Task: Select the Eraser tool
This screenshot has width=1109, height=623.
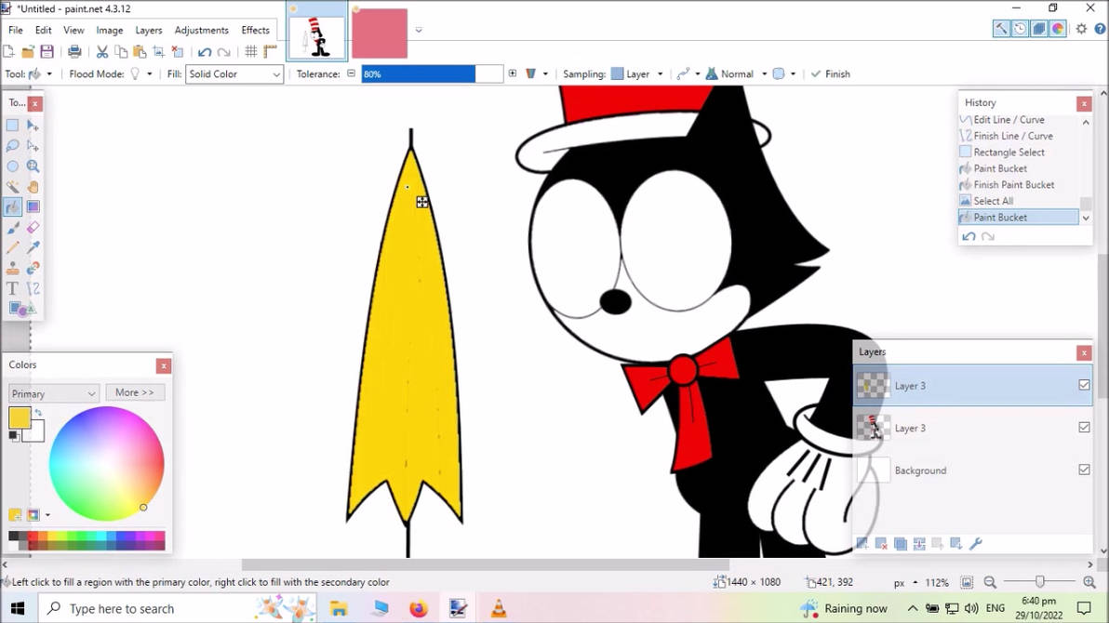Action: 33,228
